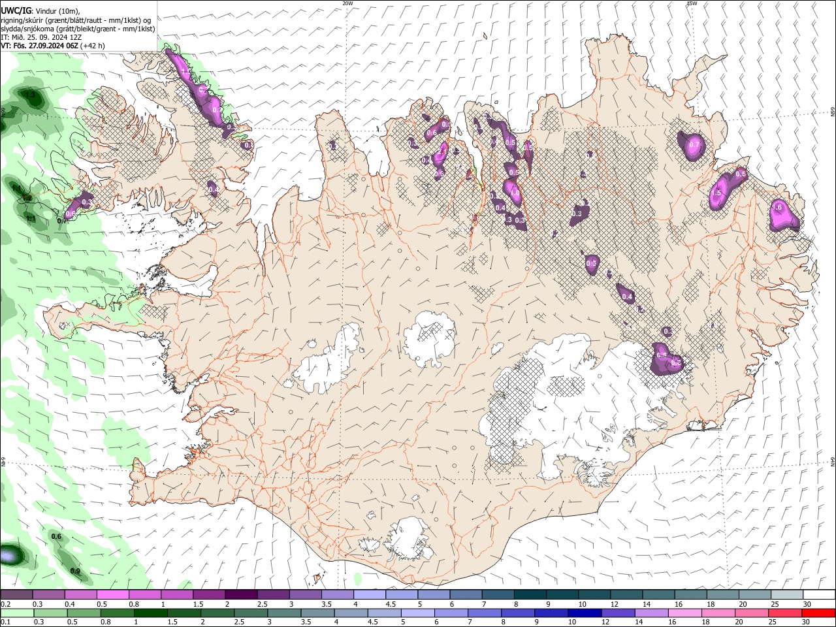The image size is (836, 627).
Task: Click the valid time 'VT: Fös. 27.09.2024 06Z'
Action: coord(39,46)
